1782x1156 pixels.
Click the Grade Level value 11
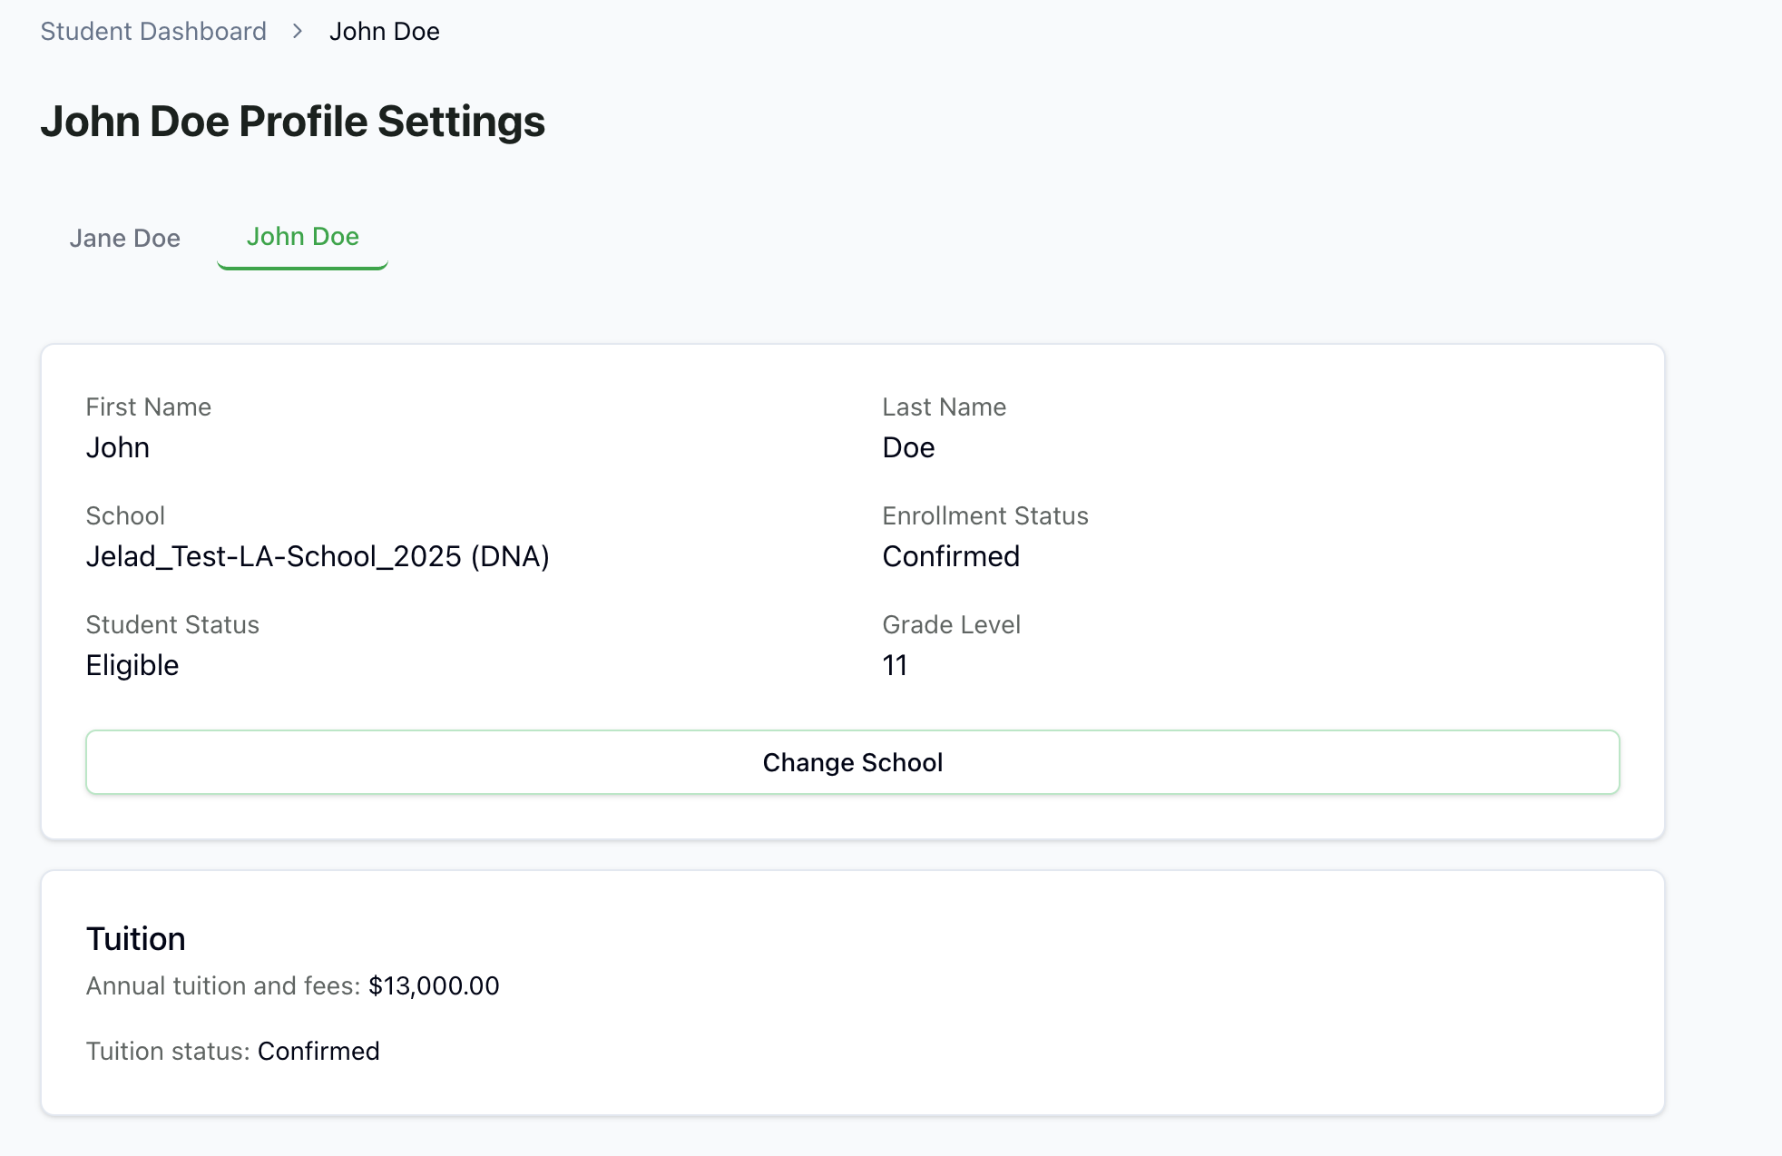895,665
